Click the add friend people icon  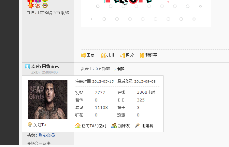[x=114, y=126]
